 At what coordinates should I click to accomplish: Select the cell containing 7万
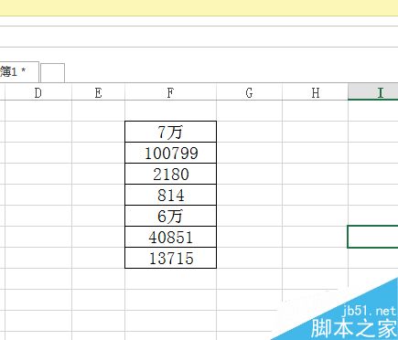170,132
